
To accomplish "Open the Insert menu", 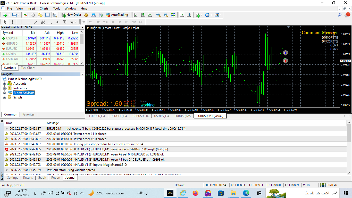I will [31, 9].
